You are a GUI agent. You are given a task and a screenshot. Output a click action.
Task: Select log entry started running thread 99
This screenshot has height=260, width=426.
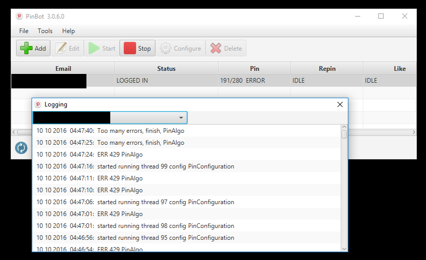(186, 166)
